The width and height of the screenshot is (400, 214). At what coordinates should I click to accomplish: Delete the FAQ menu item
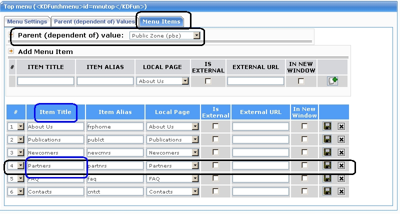pyautogui.click(x=341, y=178)
